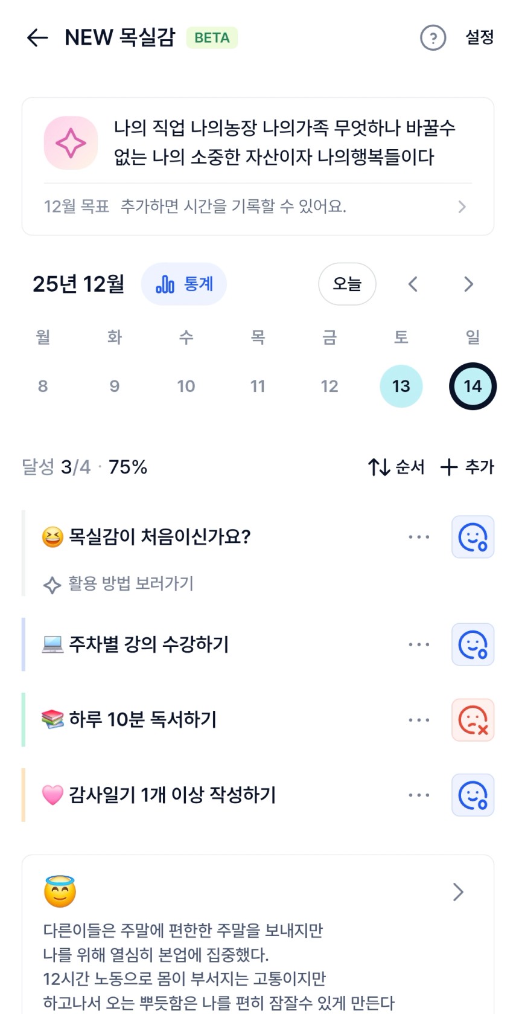Open the help question mark icon
516x1014 pixels.
click(x=433, y=38)
